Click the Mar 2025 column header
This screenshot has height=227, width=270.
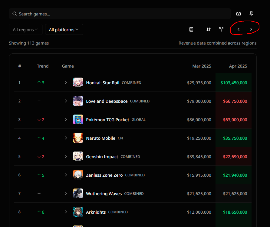(202, 66)
